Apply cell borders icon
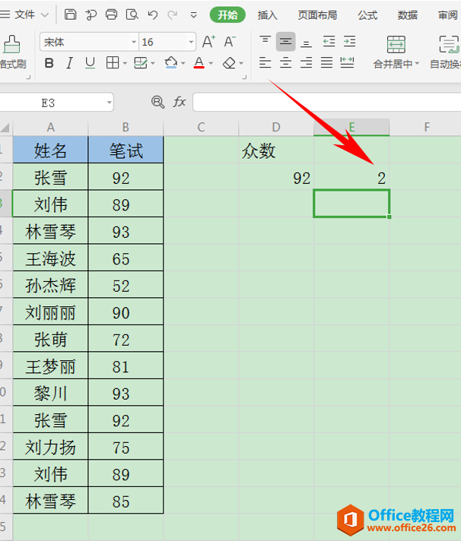 (113, 63)
